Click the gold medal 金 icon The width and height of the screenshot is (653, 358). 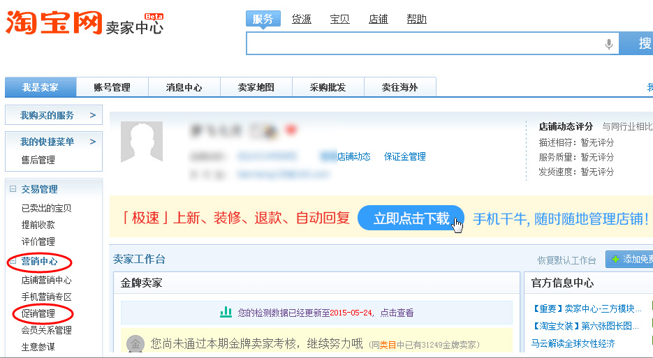coord(135,344)
